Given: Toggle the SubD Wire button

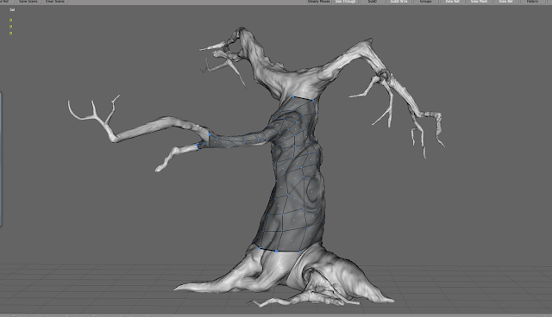Looking at the screenshot, I should (398, 2).
